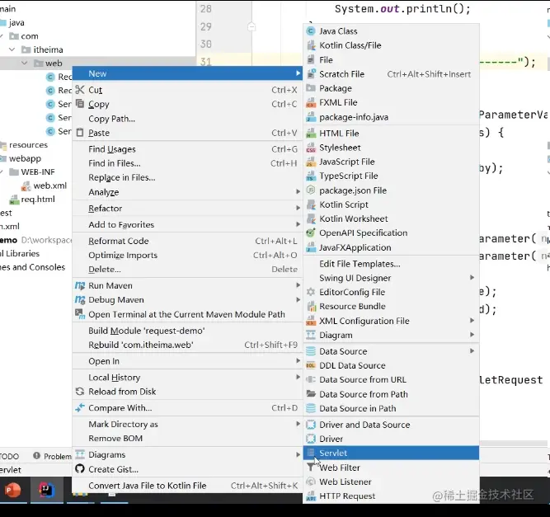Select req.html in the project tree
This screenshot has width=550, height=517.
click(32, 200)
